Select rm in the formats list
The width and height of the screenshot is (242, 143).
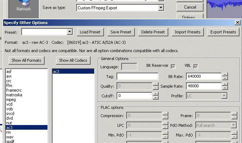26,132
